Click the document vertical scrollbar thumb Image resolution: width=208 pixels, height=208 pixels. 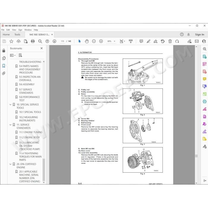point(196,156)
